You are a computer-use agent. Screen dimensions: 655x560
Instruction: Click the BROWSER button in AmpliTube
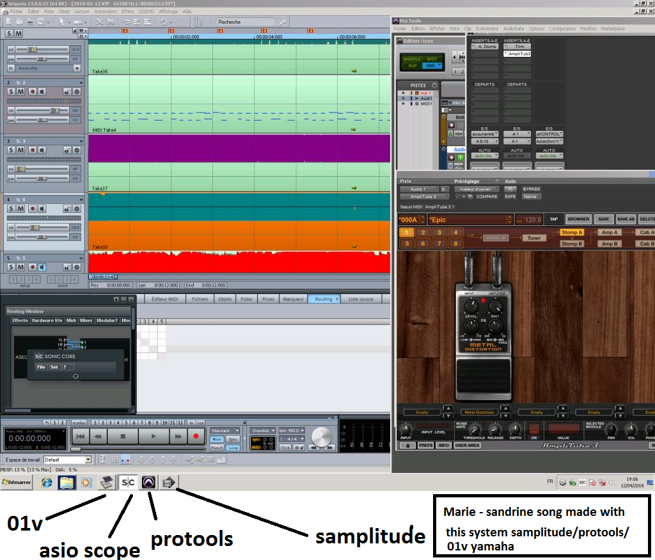(578, 219)
